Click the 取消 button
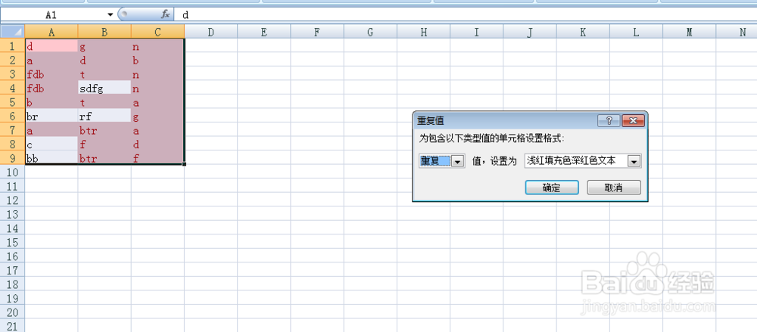Screen dimensions: 757x332 pyautogui.click(x=614, y=188)
